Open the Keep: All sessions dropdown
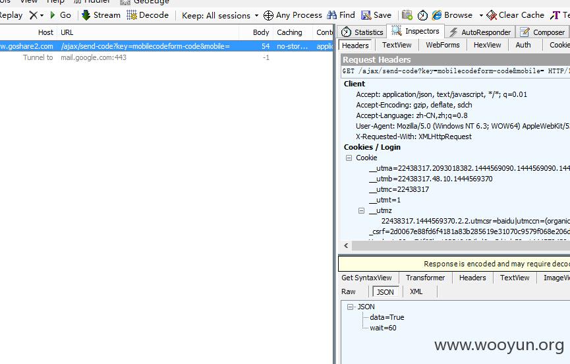This screenshot has width=570, height=364. click(220, 16)
